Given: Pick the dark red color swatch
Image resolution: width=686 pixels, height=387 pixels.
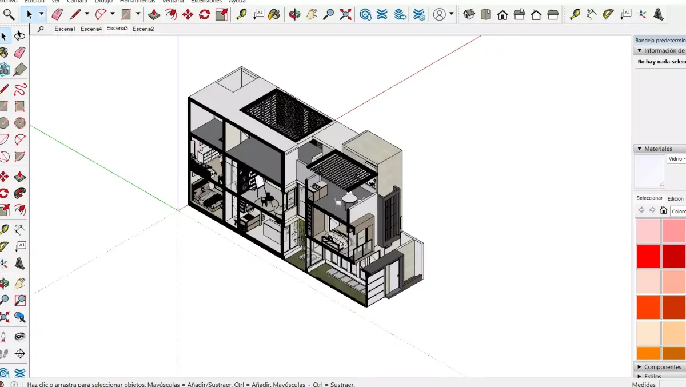Looking at the screenshot, I should pyautogui.click(x=674, y=256).
